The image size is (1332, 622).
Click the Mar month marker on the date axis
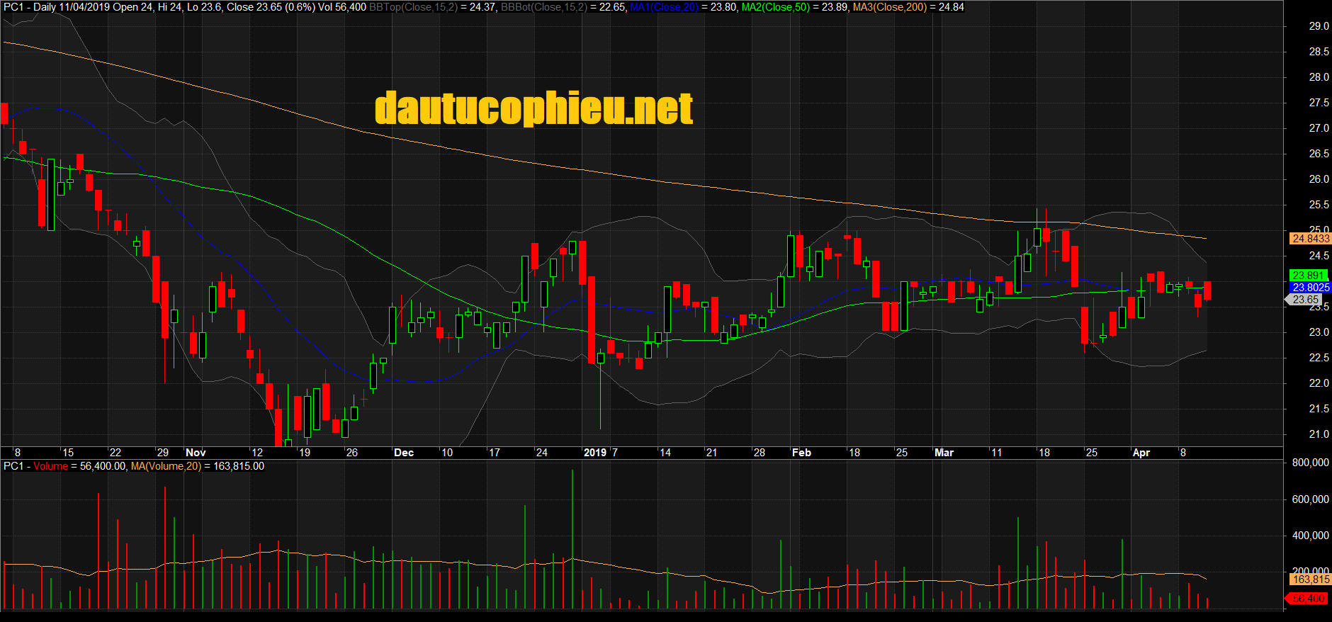[x=944, y=453]
